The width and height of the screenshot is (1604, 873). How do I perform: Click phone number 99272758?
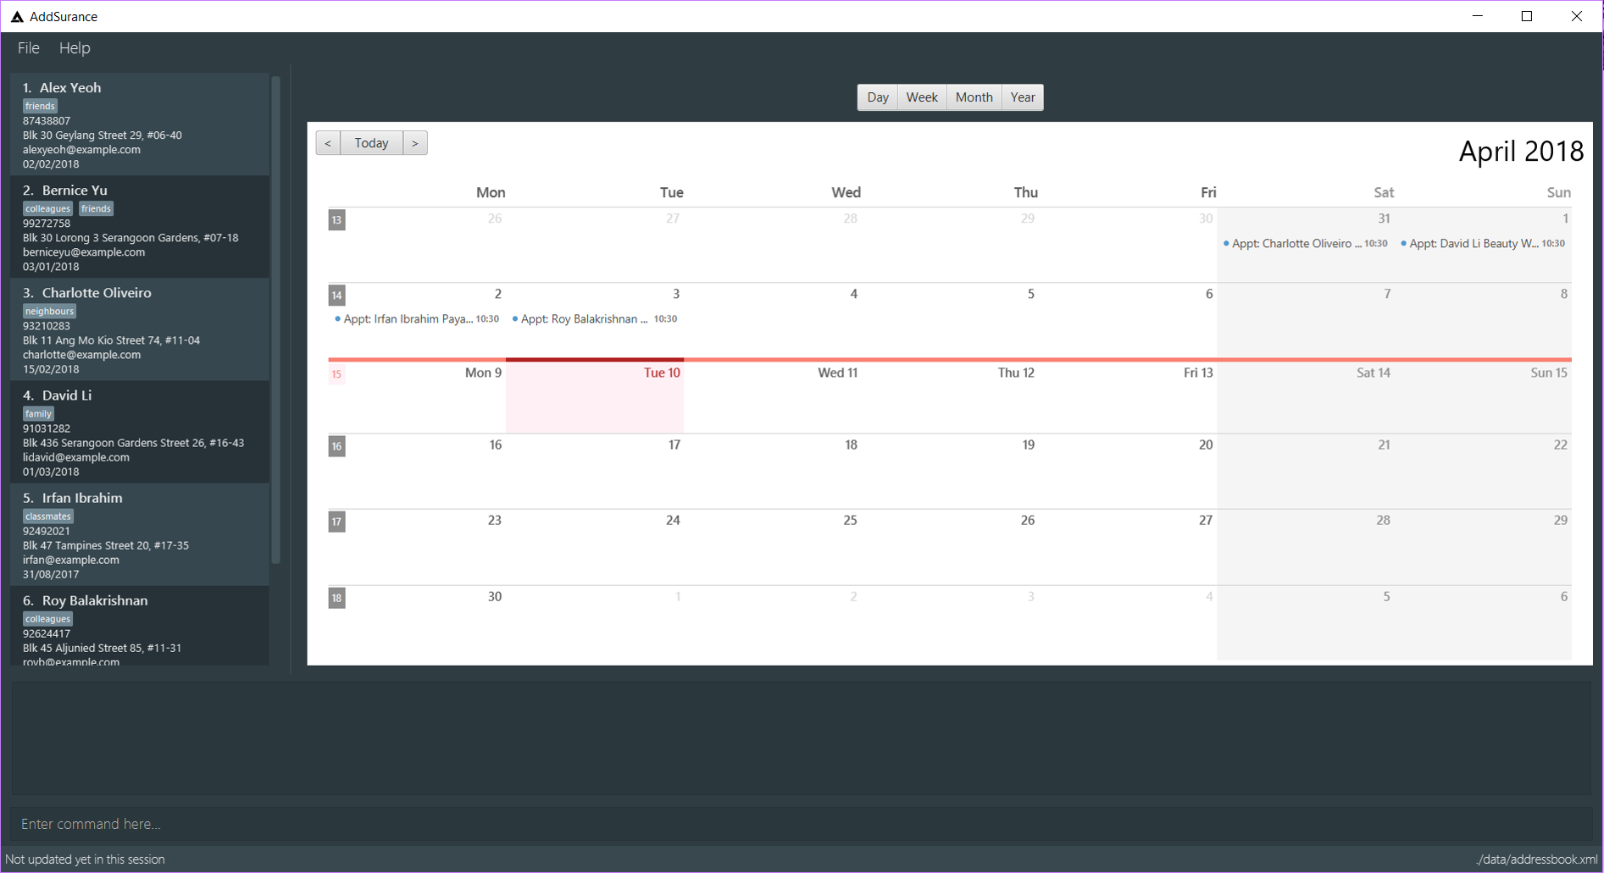(47, 224)
